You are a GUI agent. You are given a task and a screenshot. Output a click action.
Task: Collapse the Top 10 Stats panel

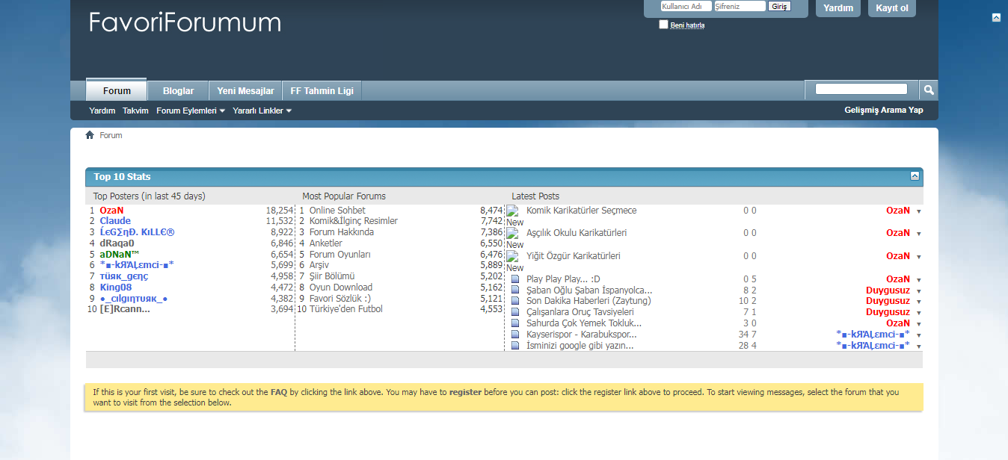[x=915, y=176]
